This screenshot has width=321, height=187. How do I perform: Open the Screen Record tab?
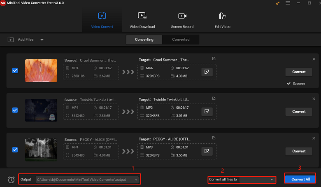tap(182, 20)
